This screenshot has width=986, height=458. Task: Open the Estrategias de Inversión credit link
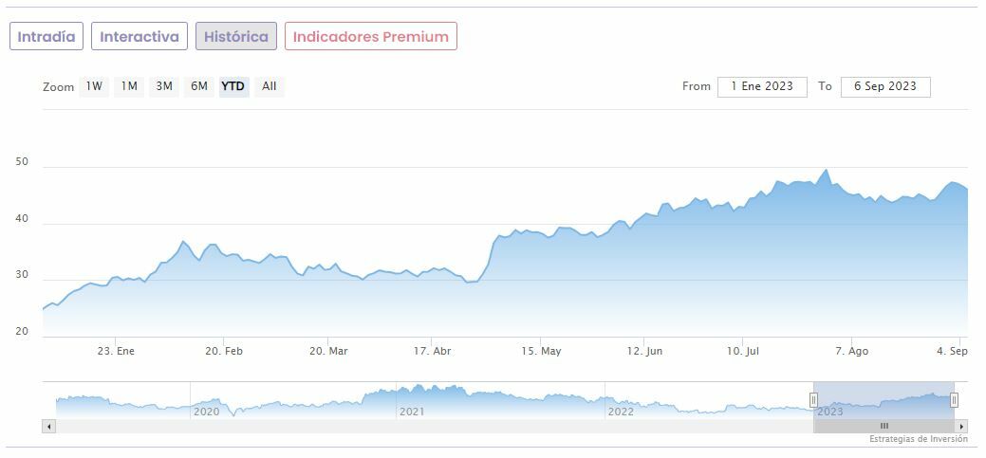click(x=918, y=439)
